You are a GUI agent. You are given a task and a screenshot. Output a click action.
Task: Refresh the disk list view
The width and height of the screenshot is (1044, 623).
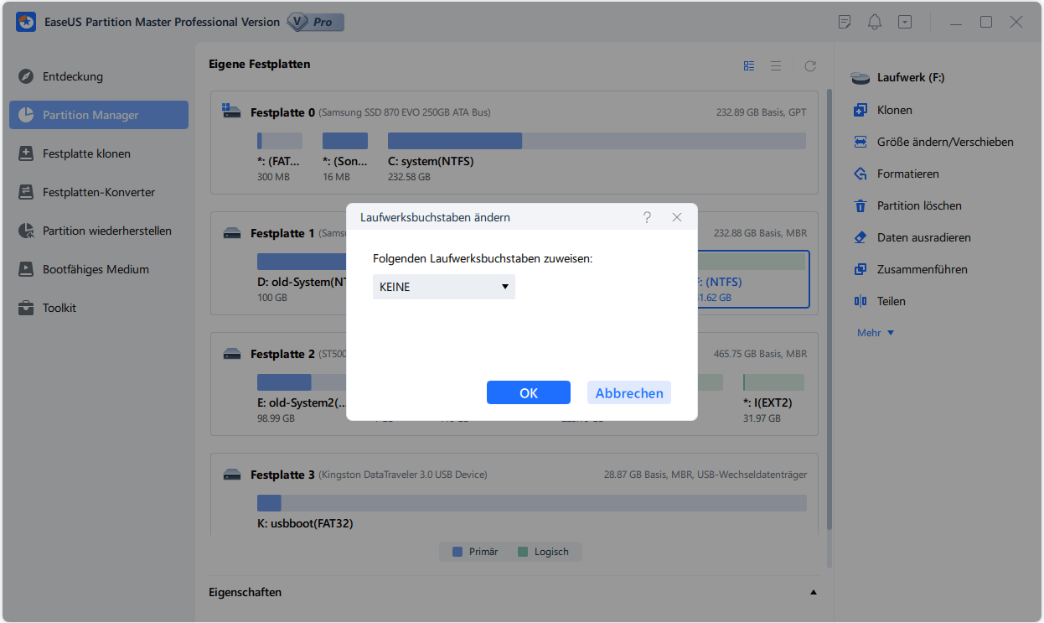point(809,65)
